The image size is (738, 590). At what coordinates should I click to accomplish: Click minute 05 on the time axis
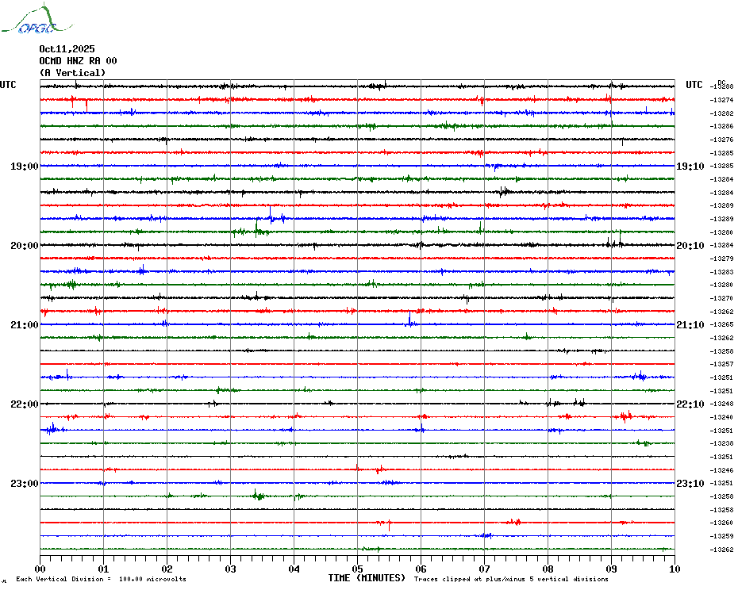pyautogui.click(x=357, y=569)
